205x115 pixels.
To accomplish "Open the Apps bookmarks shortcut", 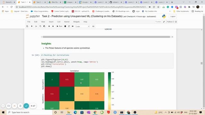I will coord(5,11).
